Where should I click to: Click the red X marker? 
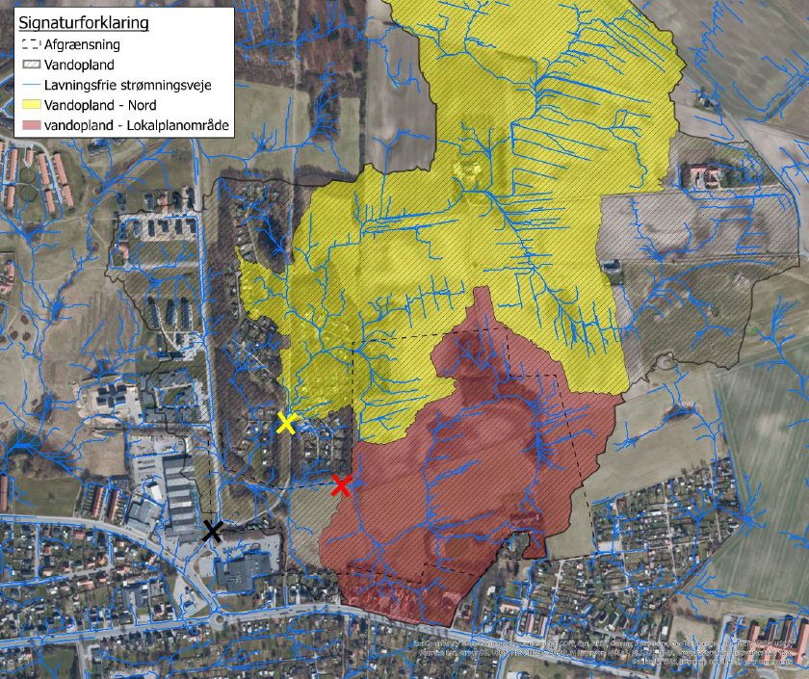(340, 485)
